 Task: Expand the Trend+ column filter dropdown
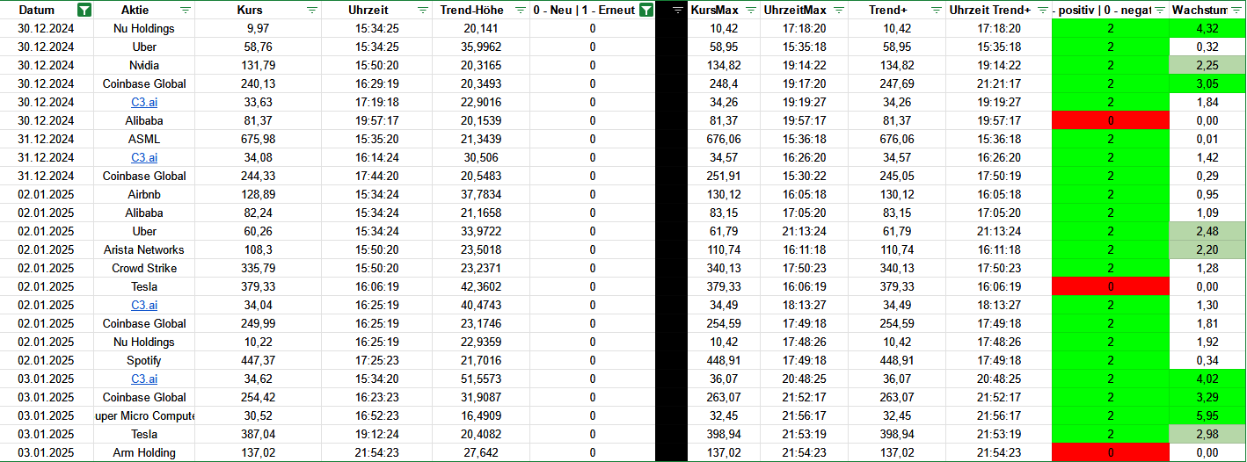936,11
